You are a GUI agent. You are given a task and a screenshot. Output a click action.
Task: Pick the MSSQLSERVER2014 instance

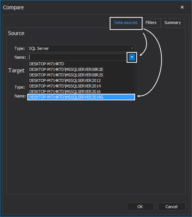point(81,86)
